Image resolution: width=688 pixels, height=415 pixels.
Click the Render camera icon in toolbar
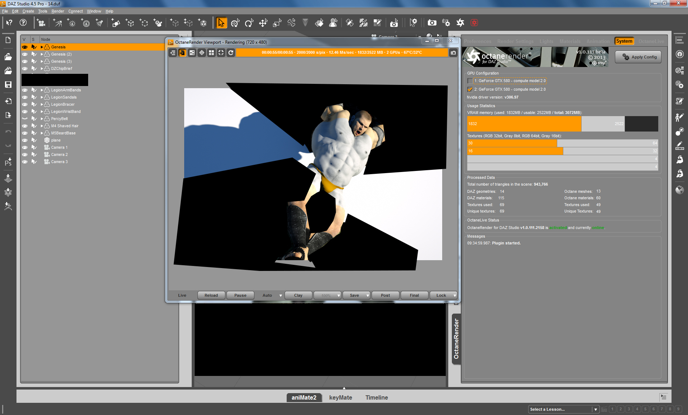click(x=432, y=23)
